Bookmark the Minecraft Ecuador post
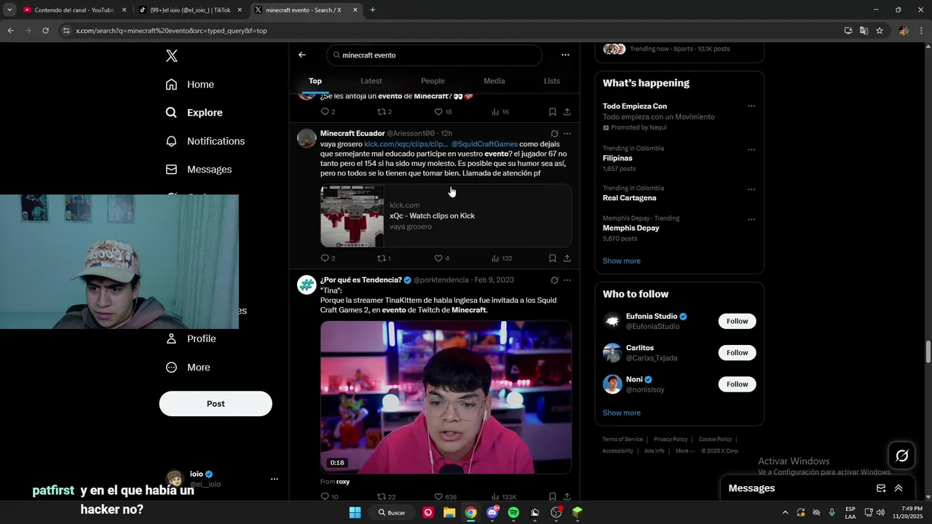Image resolution: width=932 pixels, height=524 pixels. 553,258
